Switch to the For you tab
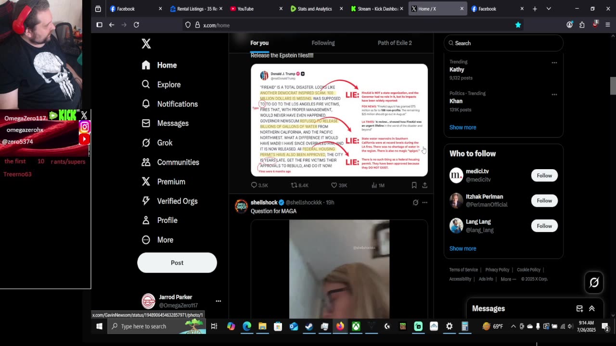 [x=259, y=43]
